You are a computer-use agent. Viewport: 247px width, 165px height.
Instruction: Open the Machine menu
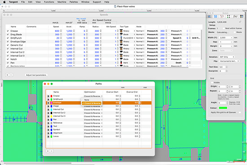62,2
